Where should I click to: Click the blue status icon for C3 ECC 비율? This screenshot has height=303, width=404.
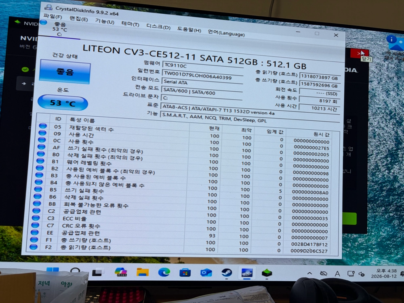point(36,218)
